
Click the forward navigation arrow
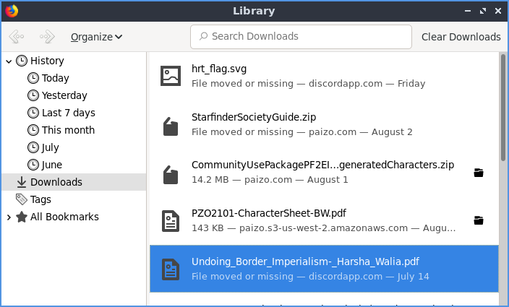tap(47, 37)
